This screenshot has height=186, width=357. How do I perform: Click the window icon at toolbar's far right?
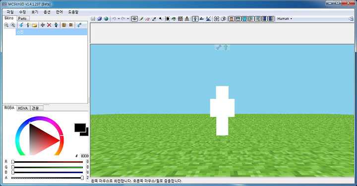point(351,19)
